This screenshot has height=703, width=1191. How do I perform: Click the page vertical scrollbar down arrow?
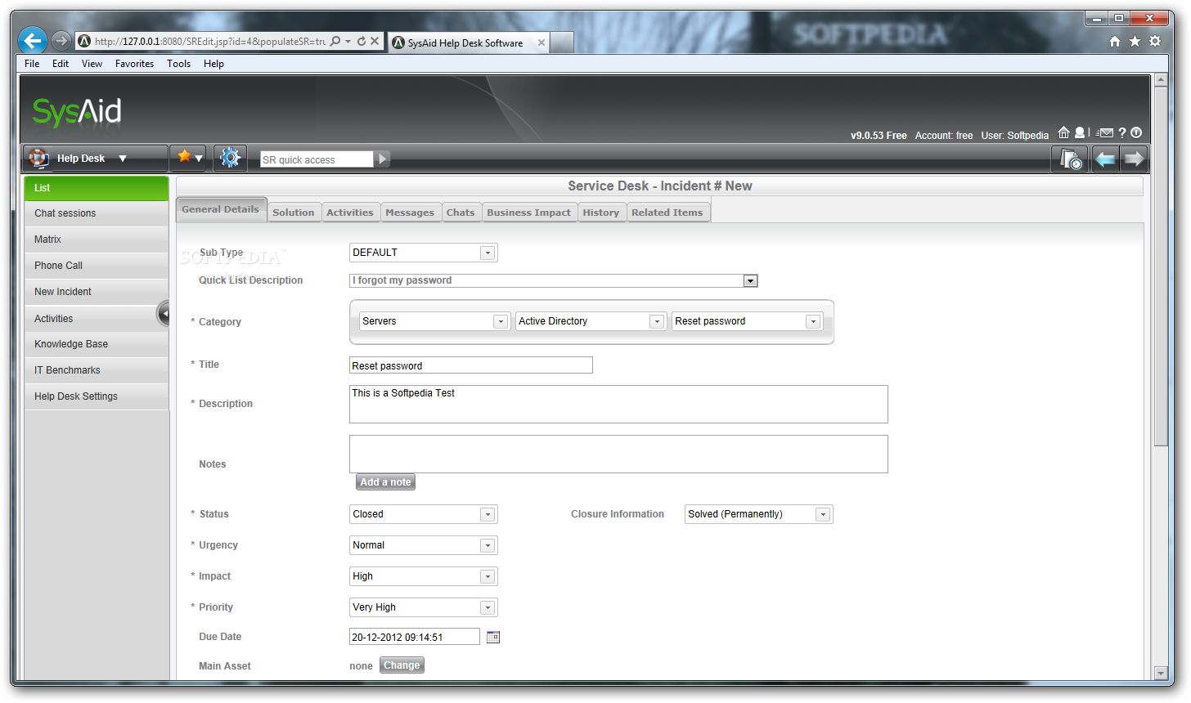pos(1160,674)
